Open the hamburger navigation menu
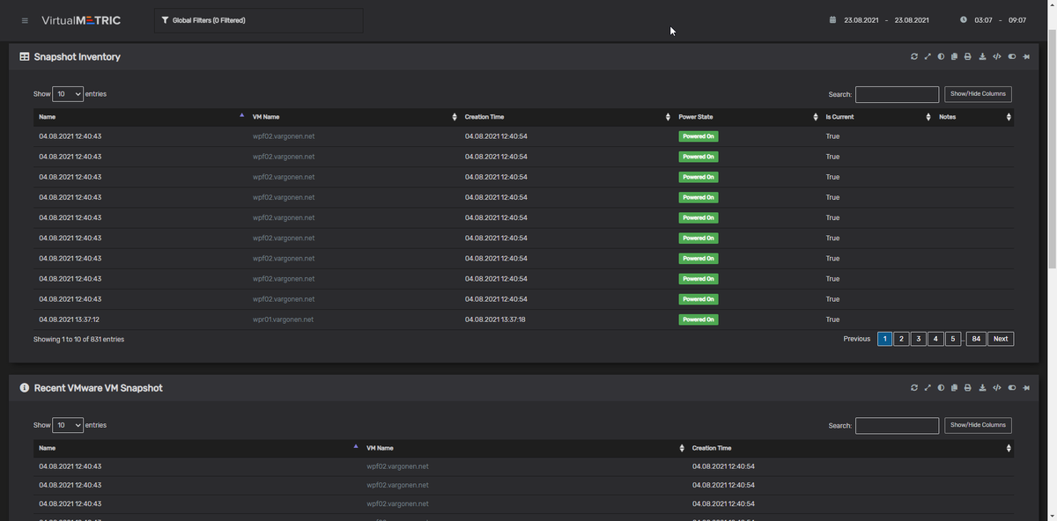Image resolution: width=1057 pixels, height=521 pixels. click(x=25, y=20)
